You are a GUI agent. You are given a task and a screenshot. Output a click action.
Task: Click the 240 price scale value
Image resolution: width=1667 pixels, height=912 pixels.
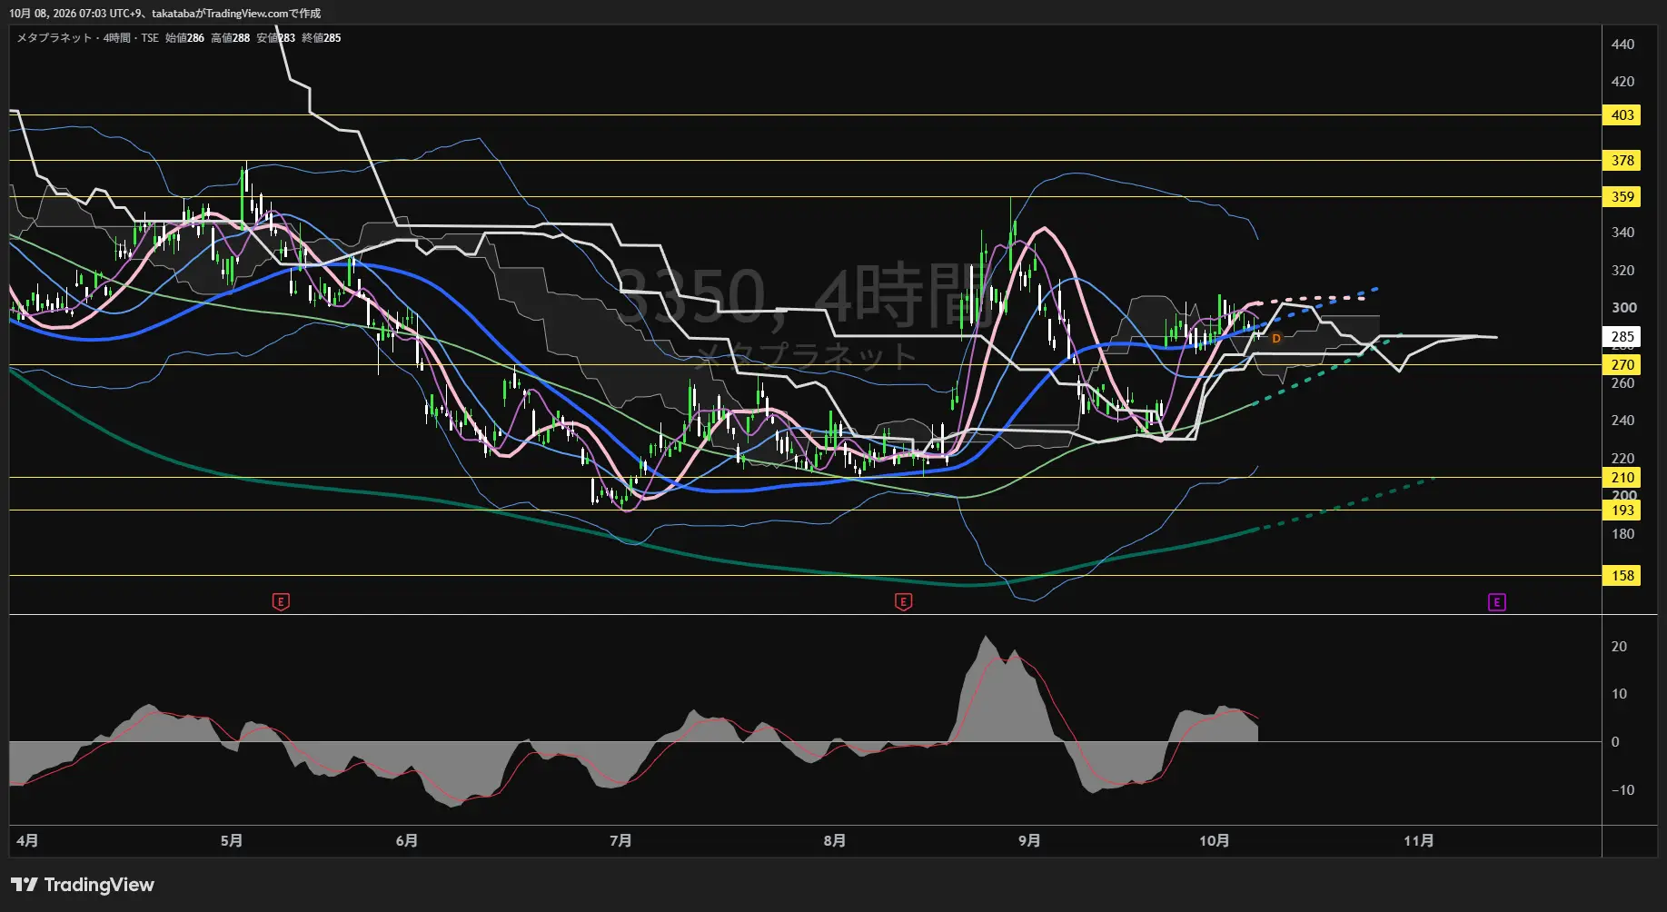(1622, 421)
